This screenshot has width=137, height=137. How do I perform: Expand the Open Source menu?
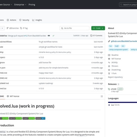tap(6, 4)
